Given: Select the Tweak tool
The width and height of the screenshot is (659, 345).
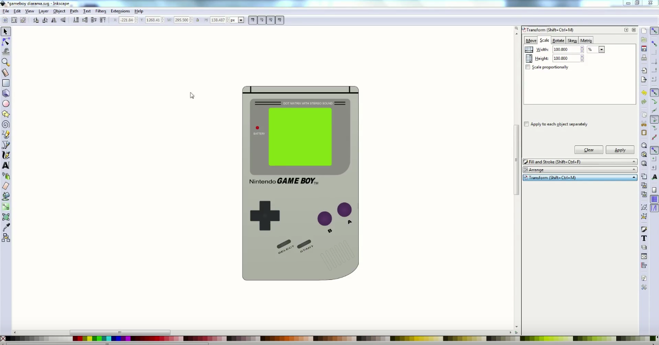Looking at the screenshot, I should coord(6,52).
